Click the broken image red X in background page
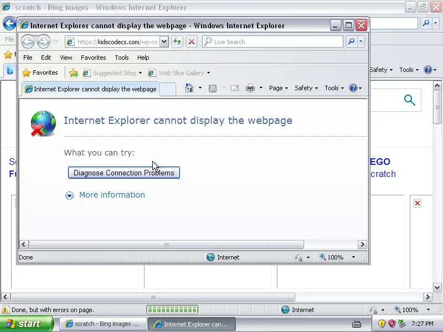This screenshot has width=443, height=332. pyautogui.click(x=418, y=203)
